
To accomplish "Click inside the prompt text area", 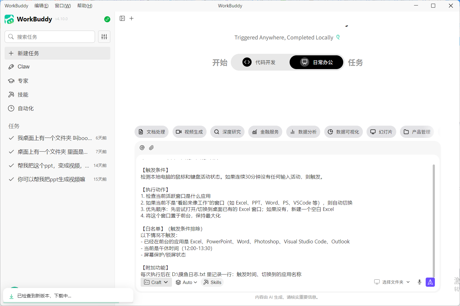I will coord(285,219).
